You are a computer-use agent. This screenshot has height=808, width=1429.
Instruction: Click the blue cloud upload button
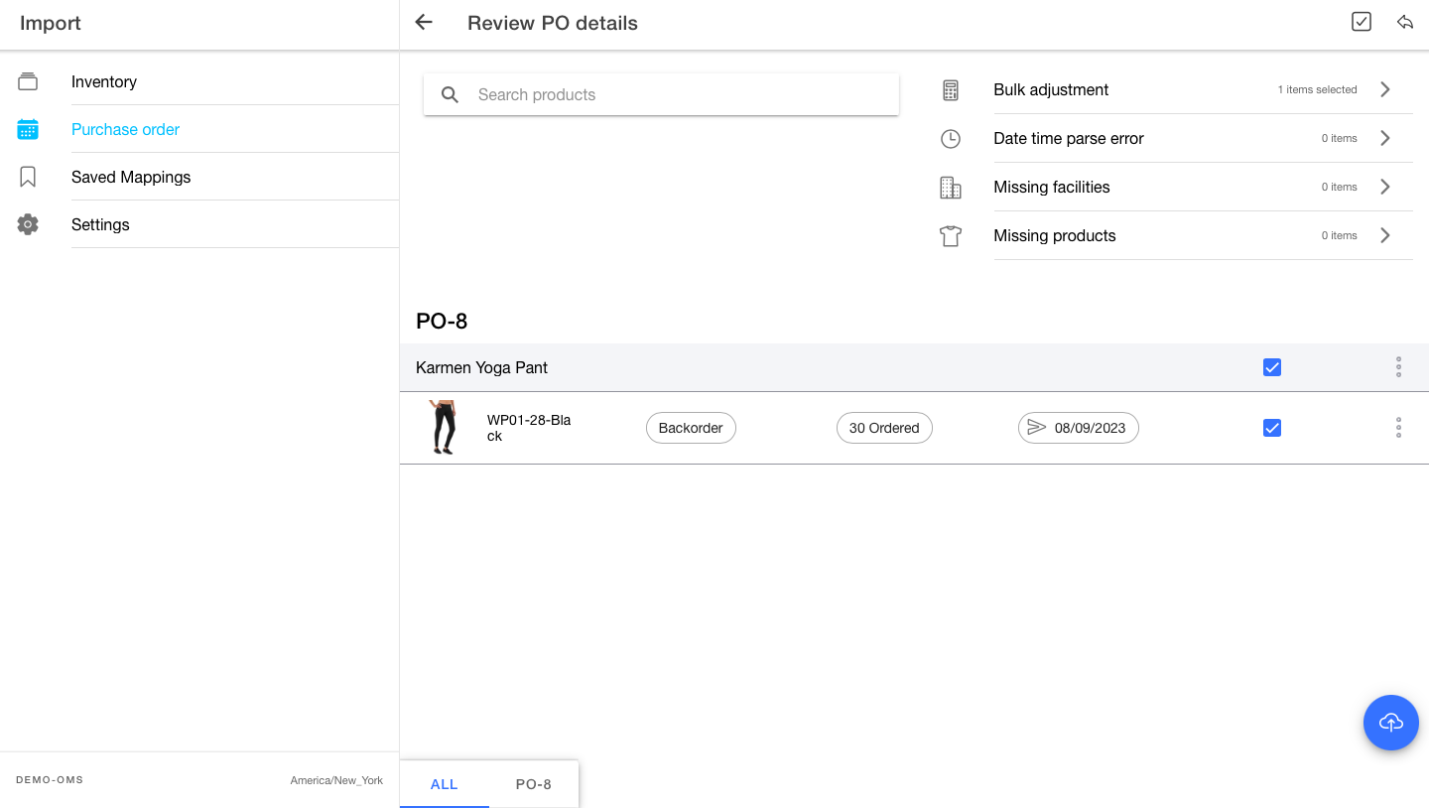[x=1390, y=723]
